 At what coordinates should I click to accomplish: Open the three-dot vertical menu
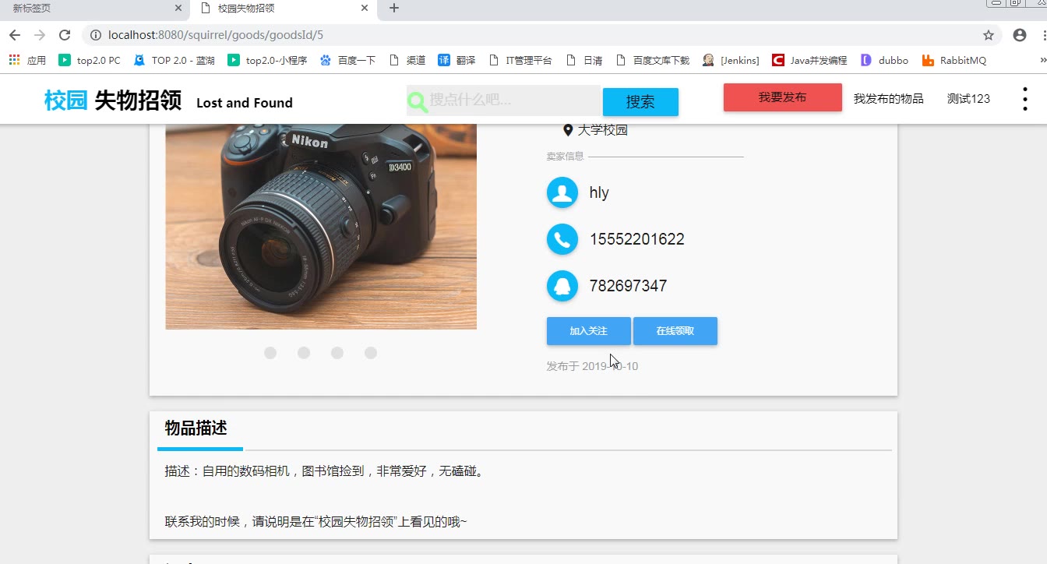point(1024,99)
